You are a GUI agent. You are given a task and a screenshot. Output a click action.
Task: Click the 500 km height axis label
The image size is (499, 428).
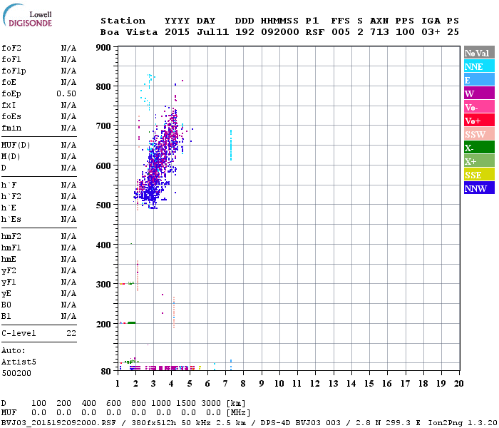(x=103, y=205)
